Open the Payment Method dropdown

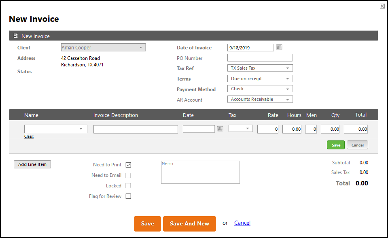coord(288,89)
